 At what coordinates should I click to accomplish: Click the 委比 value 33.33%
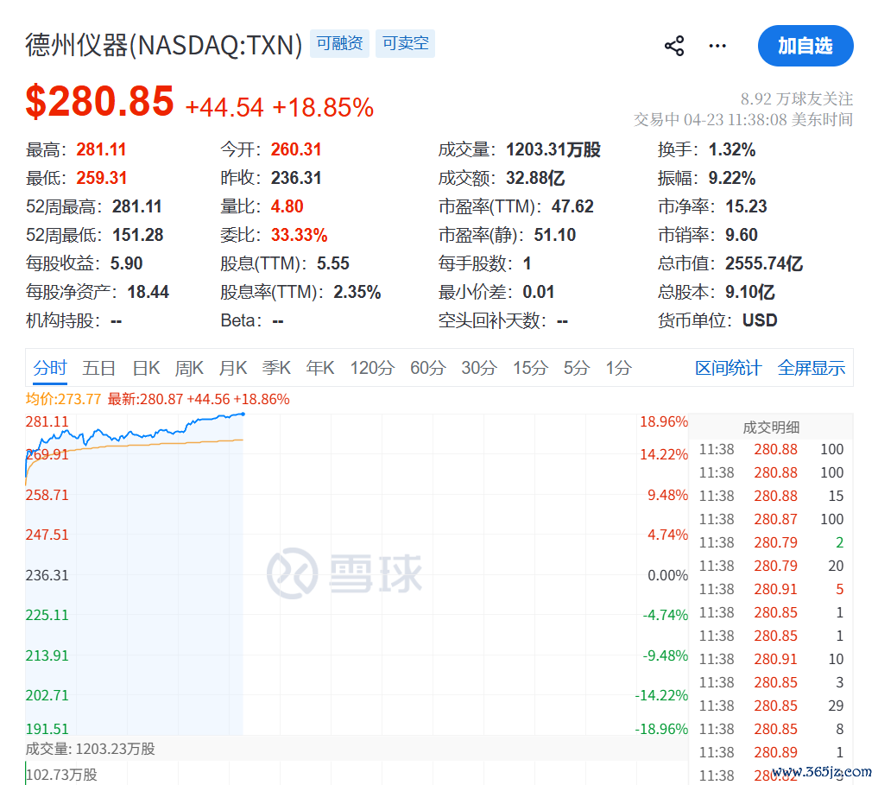point(299,235)
